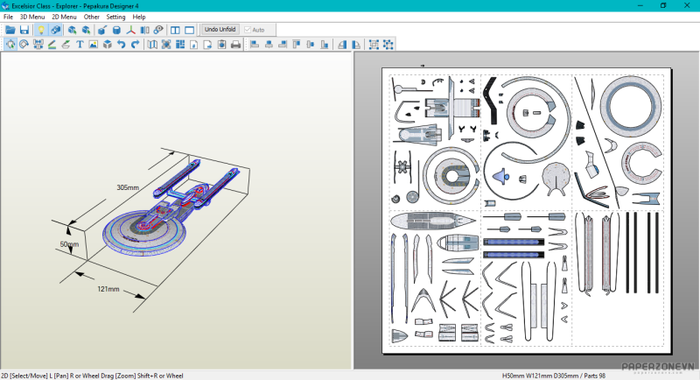This screenshot has height=380, width=700.
Task: Click the insert image icon
Action: (94, 45)
